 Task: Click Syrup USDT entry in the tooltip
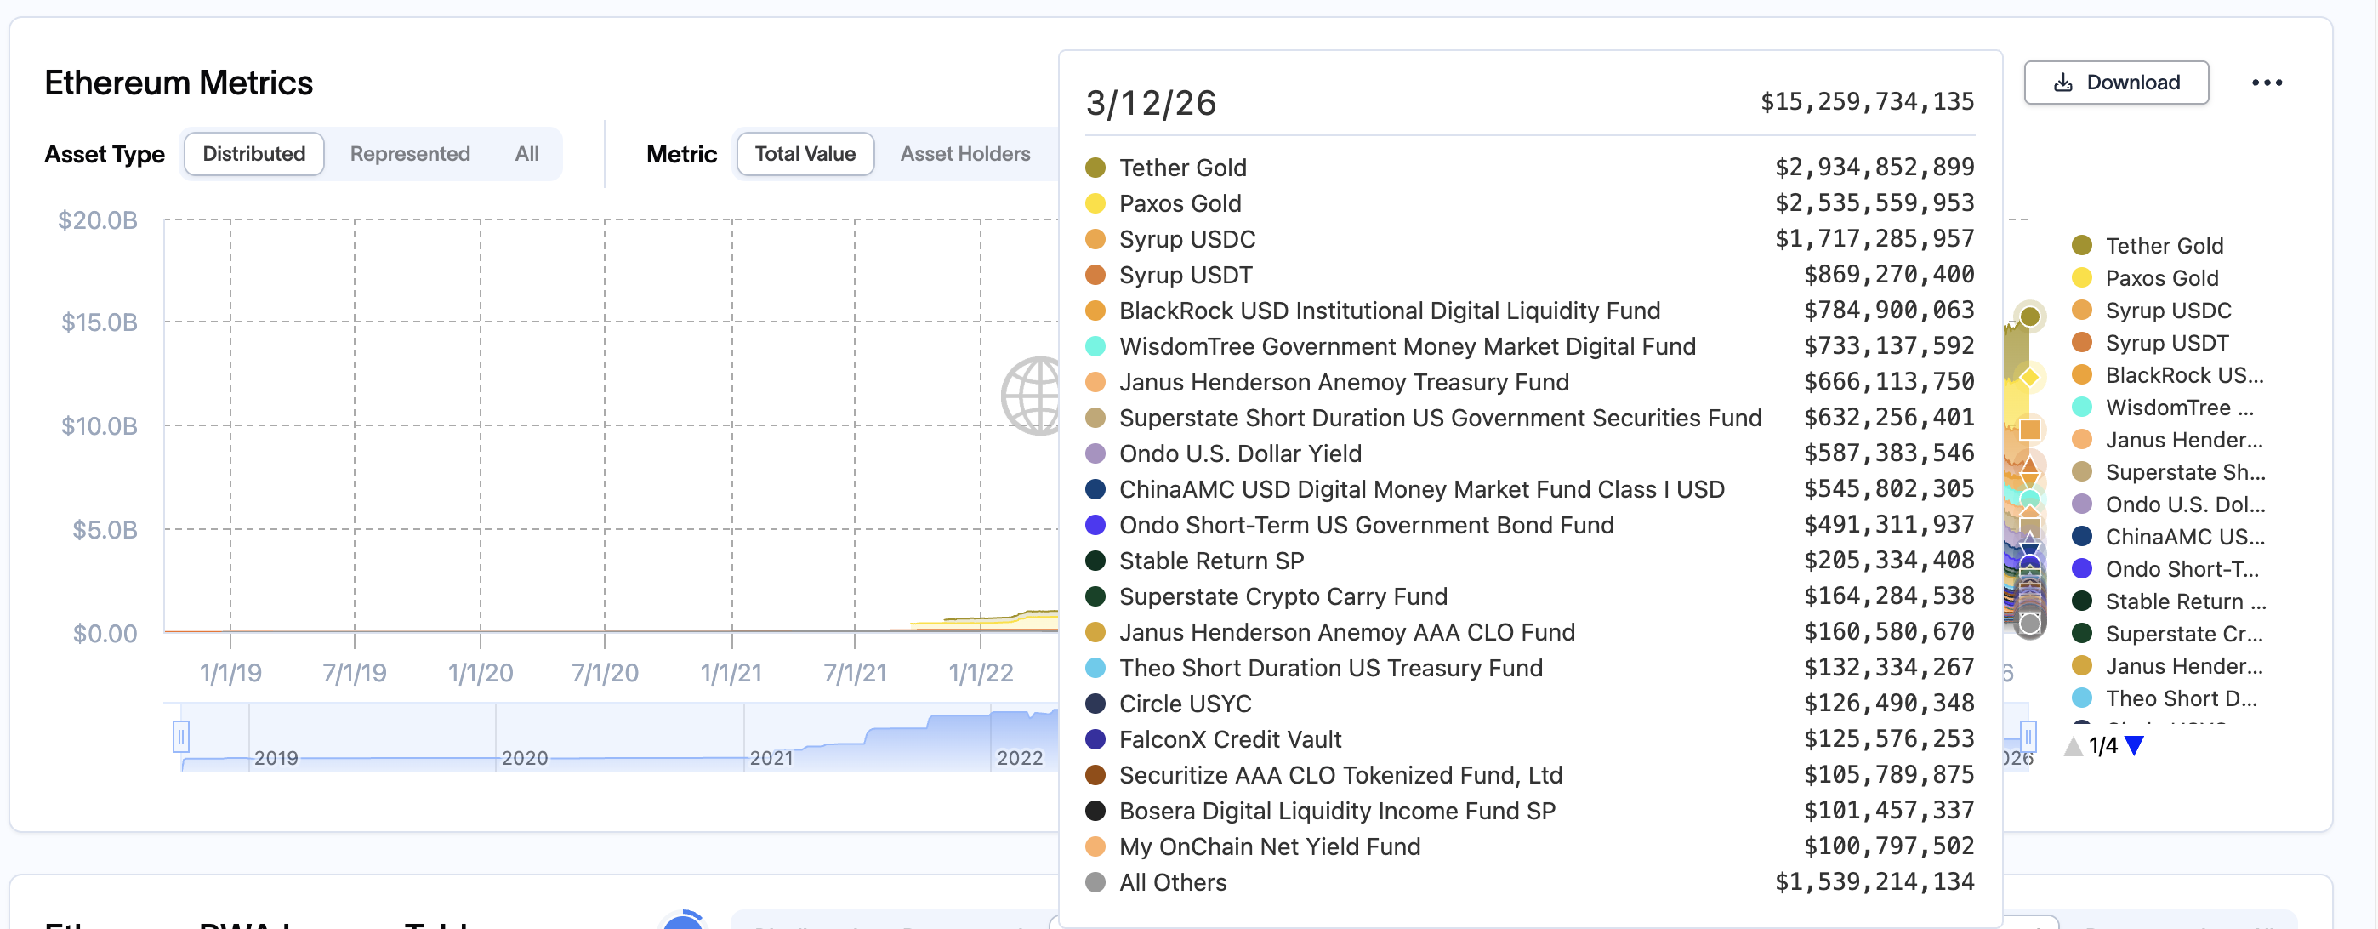click(x=1185, y=274)
